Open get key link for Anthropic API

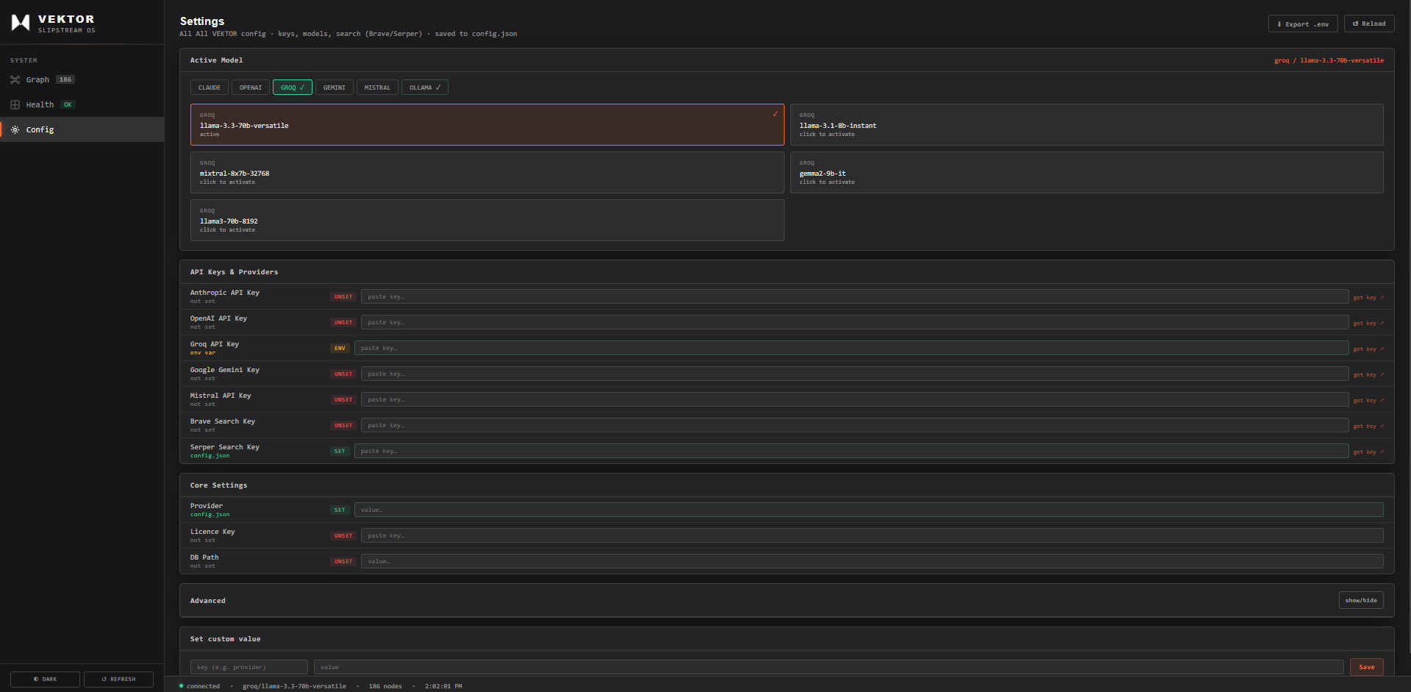coord(1367,297)
